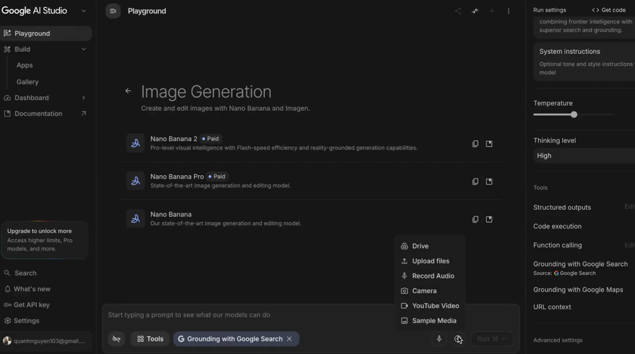Open Gallery under Build
Screen dimensions: 635x354
[x=27, y=82]
